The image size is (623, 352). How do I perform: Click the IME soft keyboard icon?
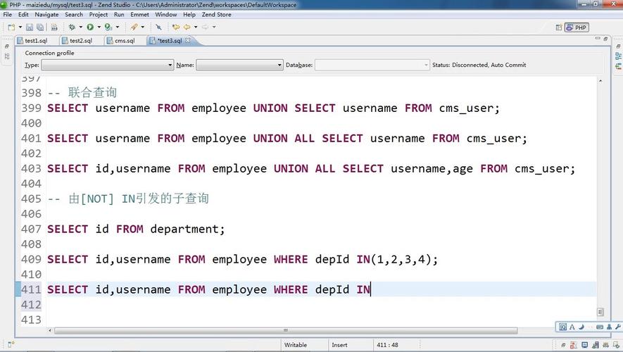pyautogui.click(x=600, y=327)
